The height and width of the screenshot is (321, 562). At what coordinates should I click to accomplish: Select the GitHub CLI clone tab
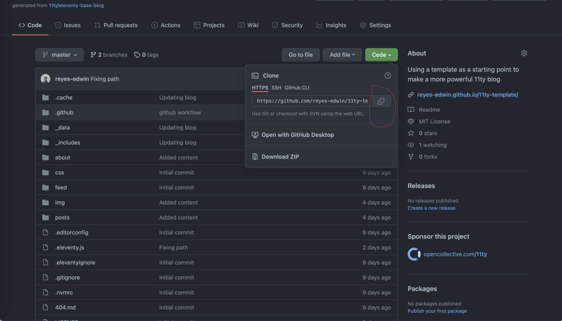297,88
